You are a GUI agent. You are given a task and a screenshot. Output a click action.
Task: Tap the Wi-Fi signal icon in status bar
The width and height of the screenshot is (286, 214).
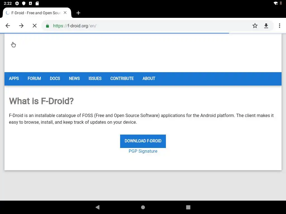tap(276, 3)
